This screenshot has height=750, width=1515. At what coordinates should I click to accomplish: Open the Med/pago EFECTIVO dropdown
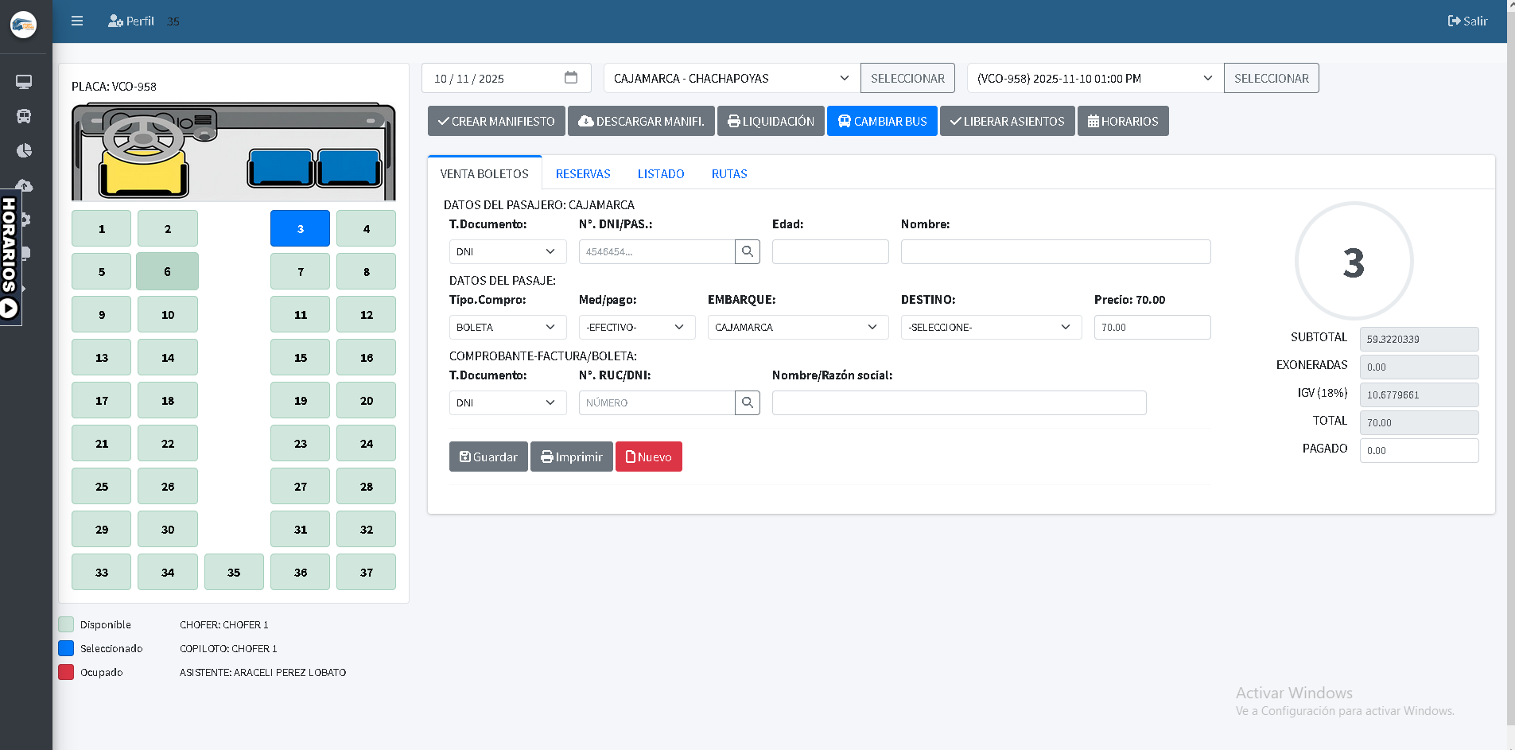[636, 328]
